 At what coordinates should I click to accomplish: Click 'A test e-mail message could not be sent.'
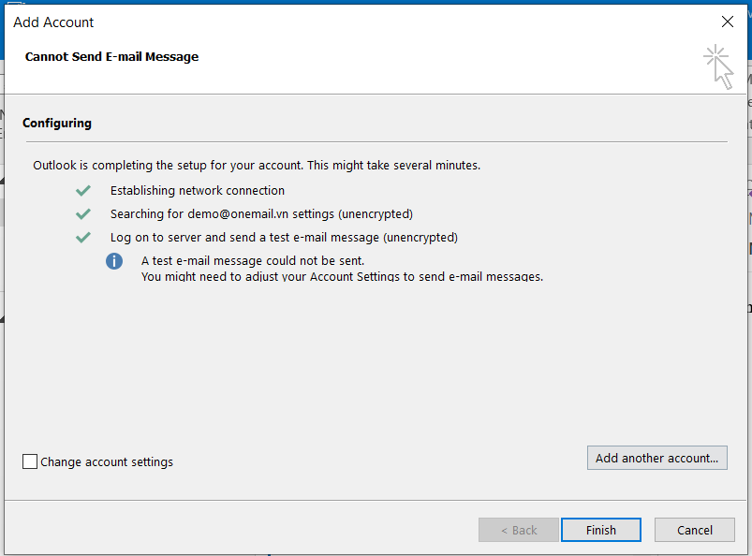pos(253,261)
